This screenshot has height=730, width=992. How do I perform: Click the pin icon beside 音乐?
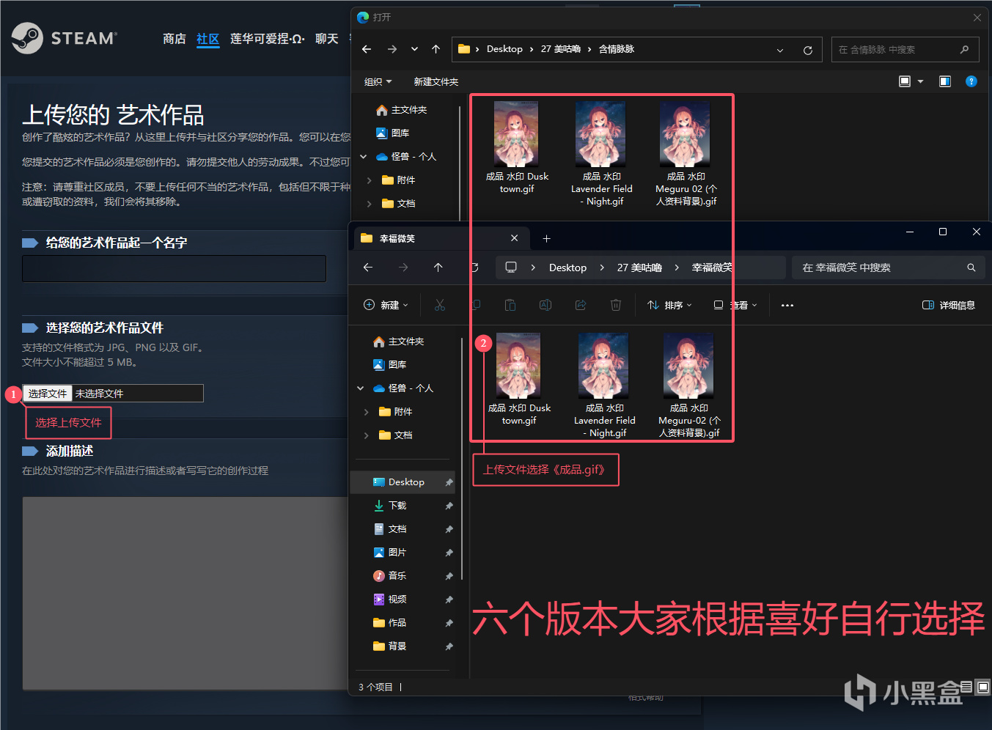[449, 576]
